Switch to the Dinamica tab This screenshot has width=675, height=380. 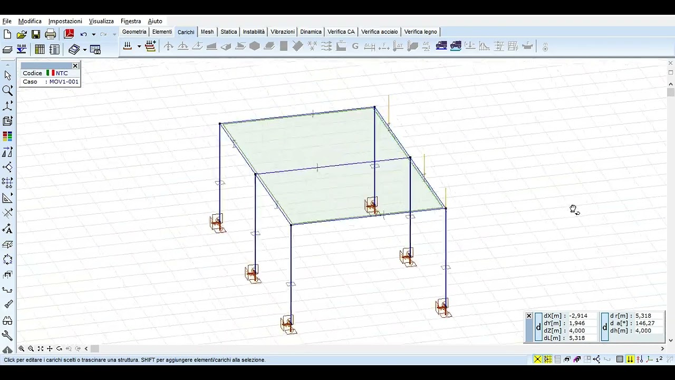pos(311,32)
